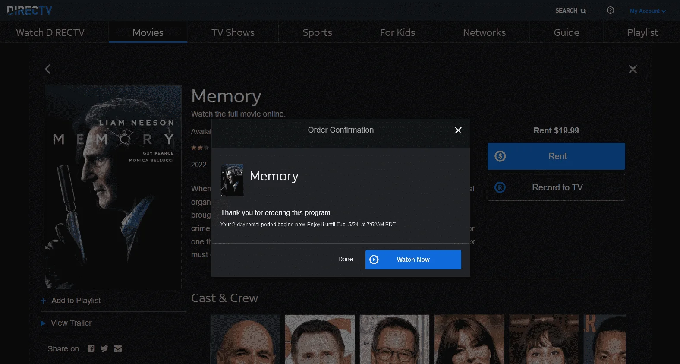Open the second cast member photo
Image resolution: width=680 pixels, height=364 pixels.
pyautogui.click(x=320, y=339)
